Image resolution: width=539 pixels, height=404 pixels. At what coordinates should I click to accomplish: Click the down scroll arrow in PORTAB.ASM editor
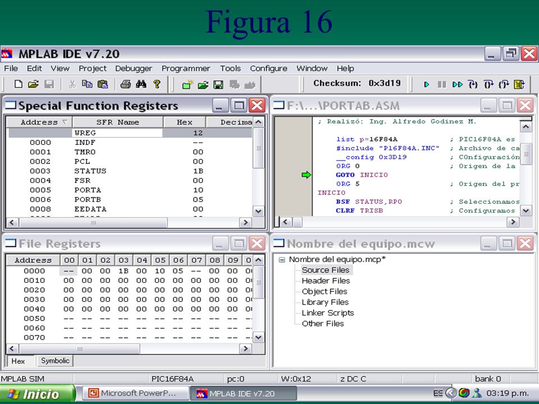point(526,210)
